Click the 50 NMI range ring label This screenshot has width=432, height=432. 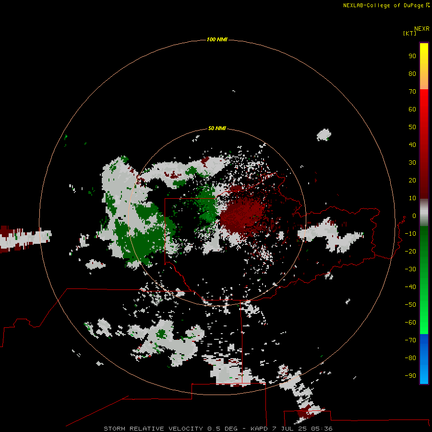click(x=217, y=128)
